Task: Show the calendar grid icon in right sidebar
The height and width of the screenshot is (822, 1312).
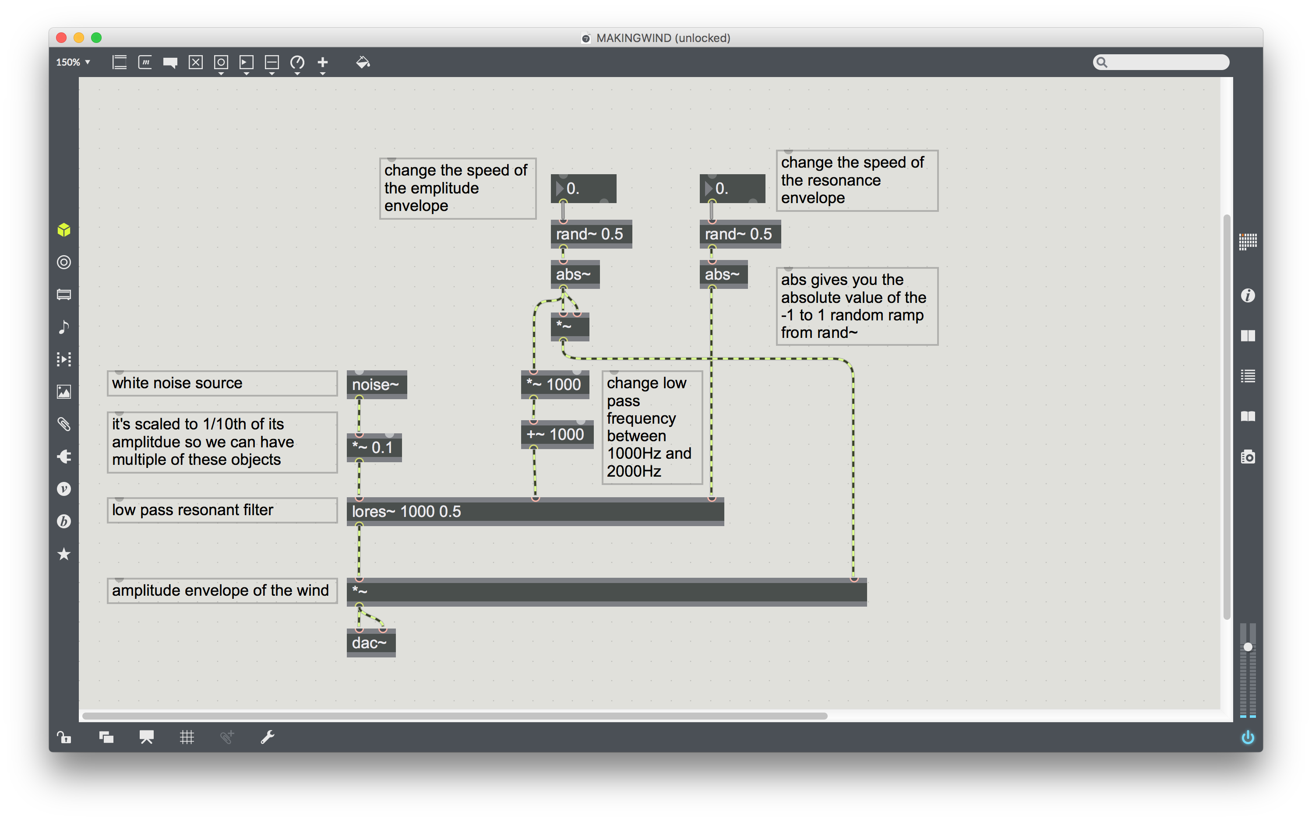Action: (1248, 241)
